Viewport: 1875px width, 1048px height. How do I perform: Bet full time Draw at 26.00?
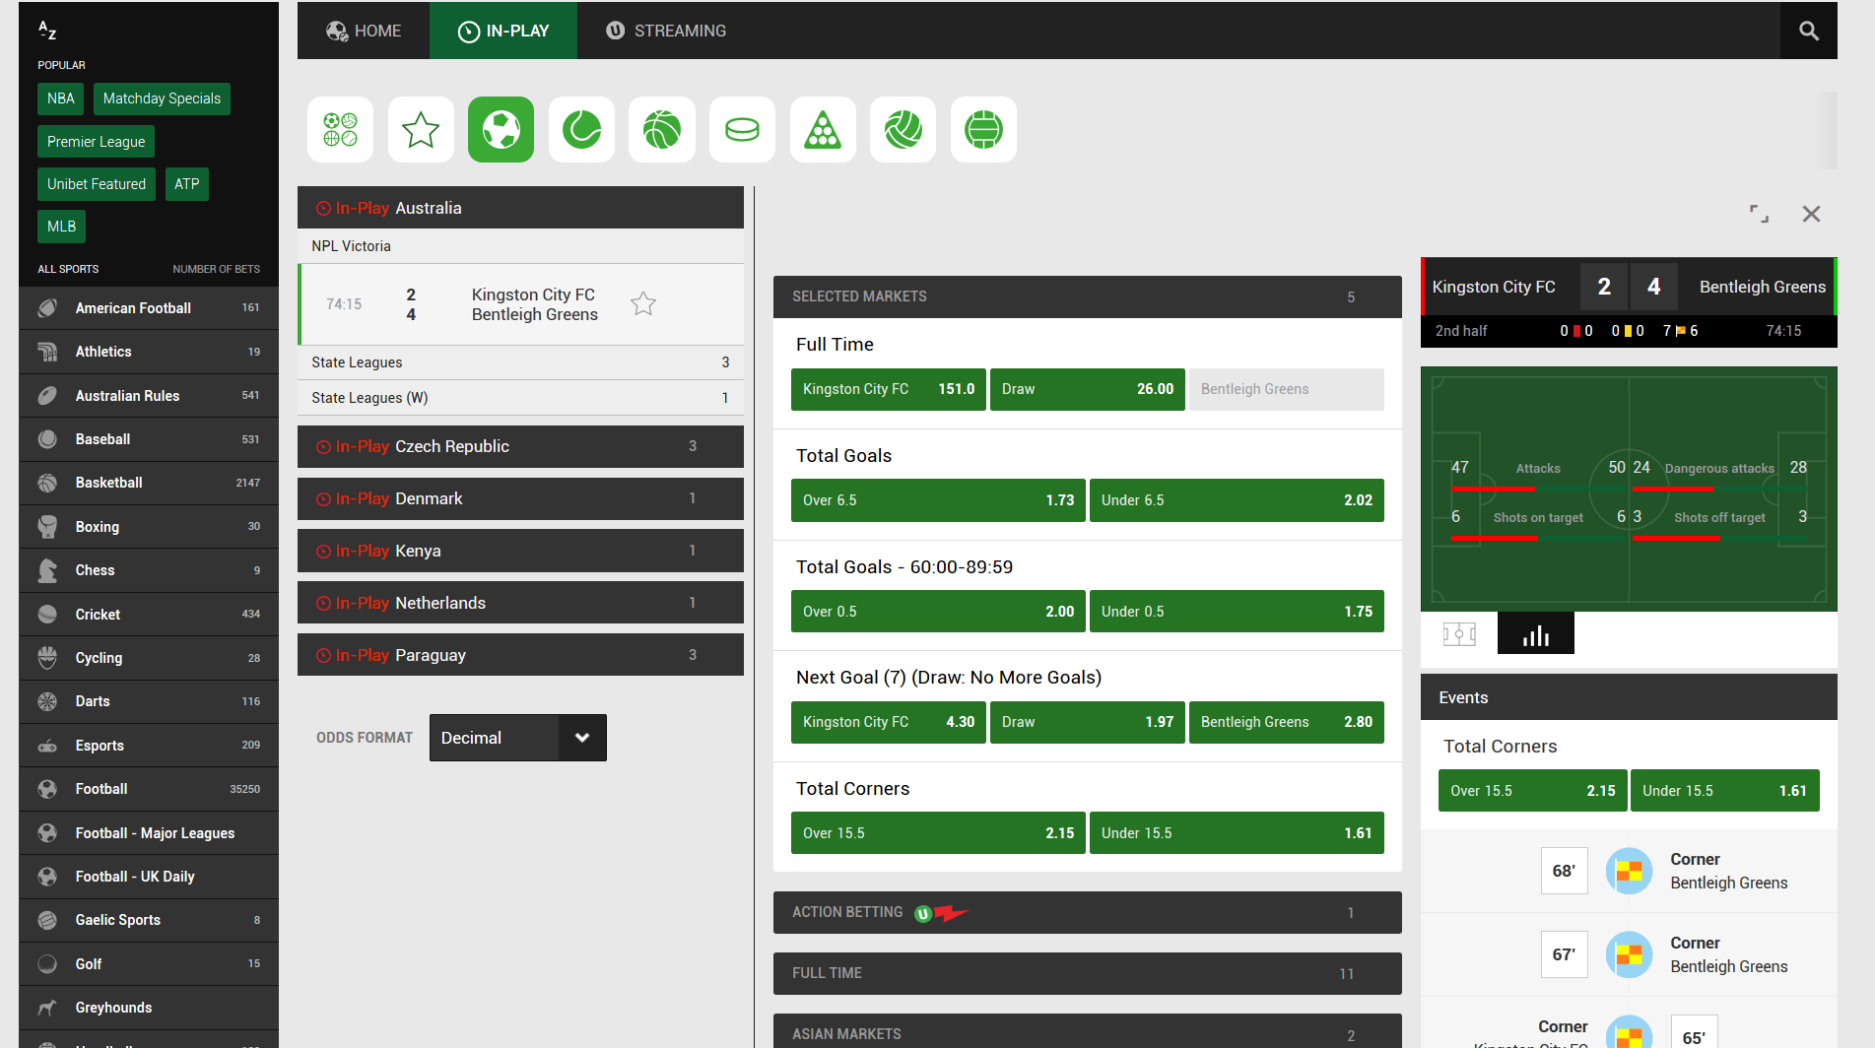point(1087,389)
